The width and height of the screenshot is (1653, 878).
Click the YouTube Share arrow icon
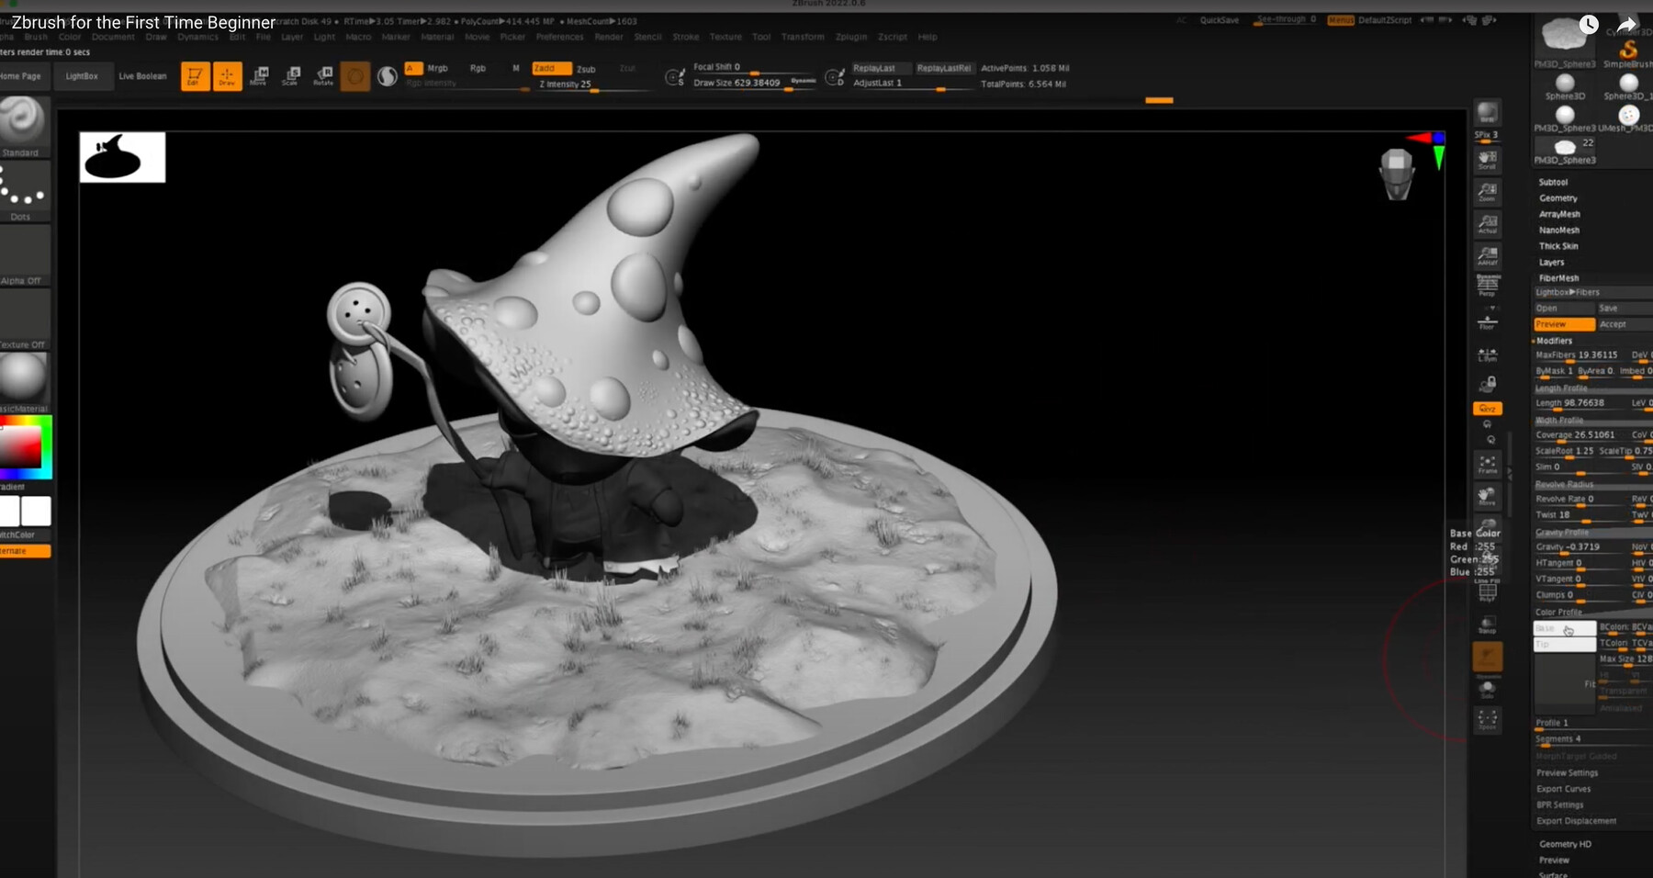(x=1627, y=25)
